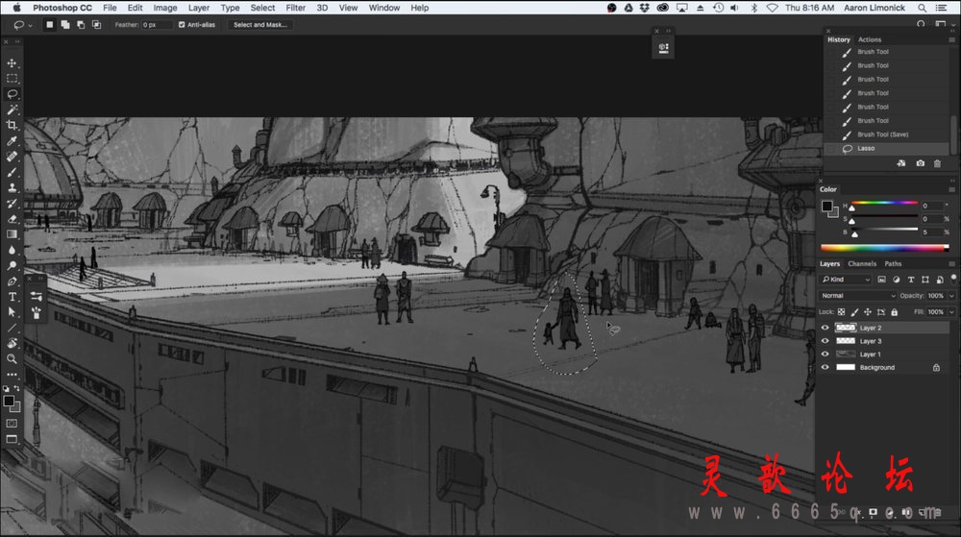This screenshot has height=537, width=961.
Task: Change screen mode at toolbar bottom
Action: tap(12, 439)
